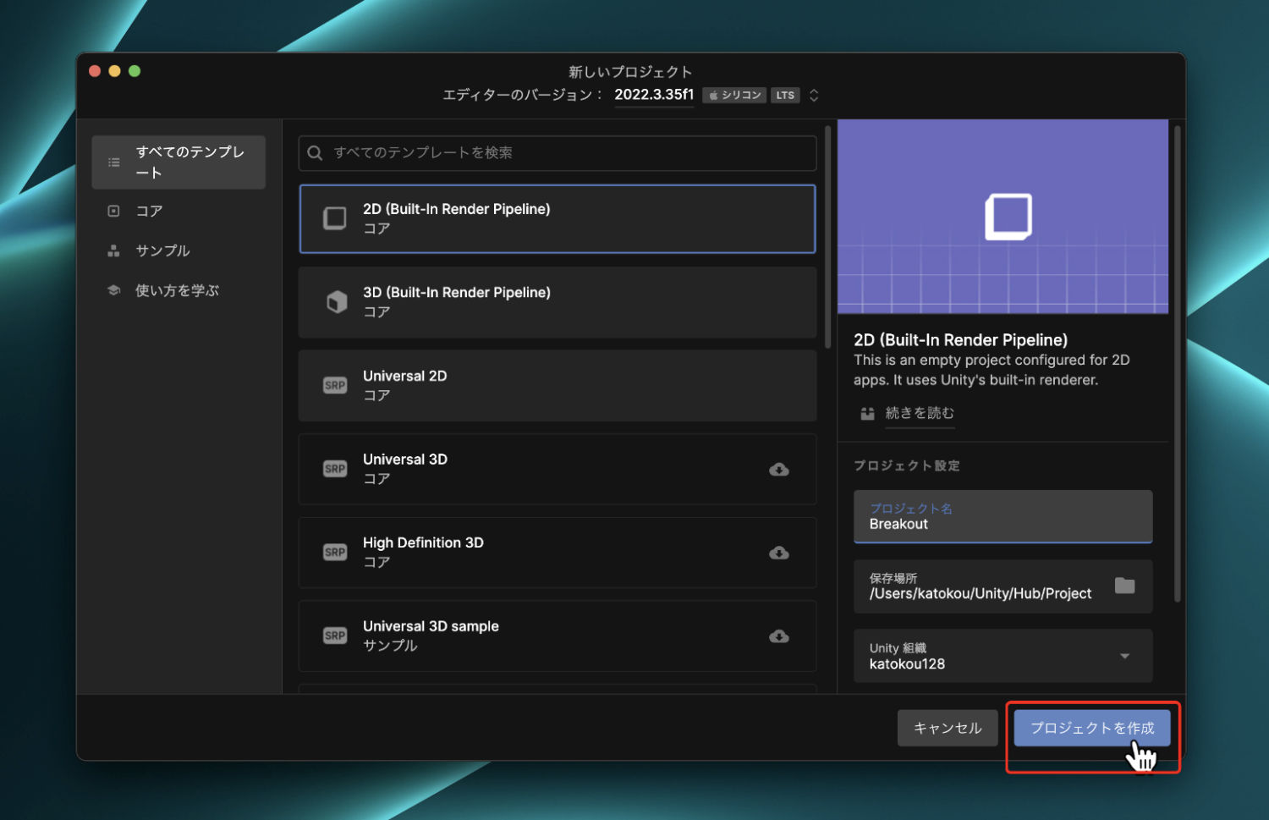Select the すべてのテンプレート category
Screen dimensions: 1269x820
tap(179, 162)
